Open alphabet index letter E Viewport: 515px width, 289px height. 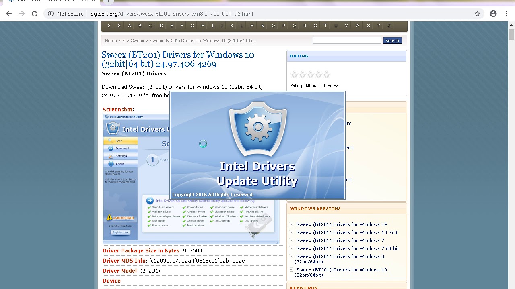[x=172, y=26]
